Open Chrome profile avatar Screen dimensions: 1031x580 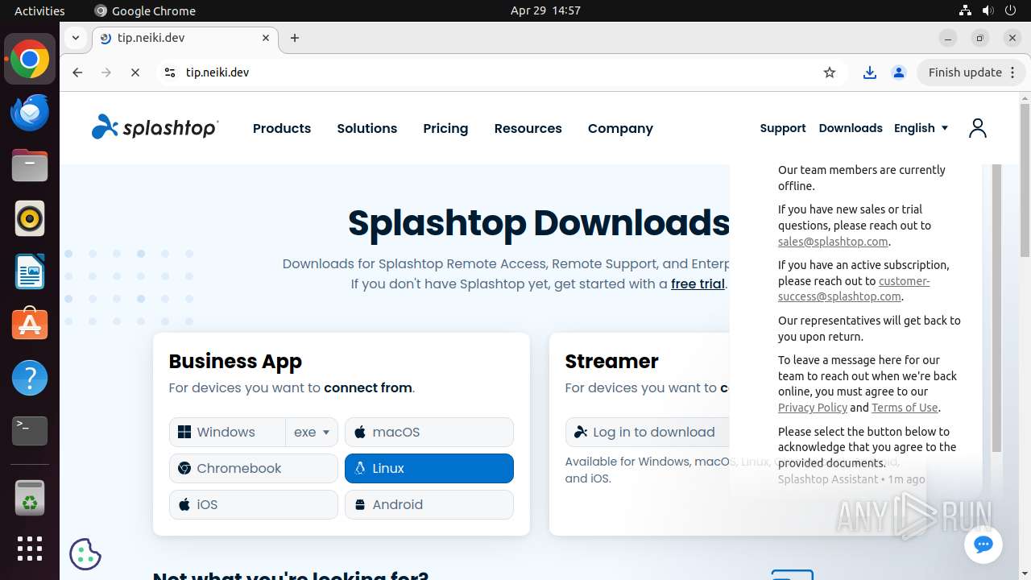pos(899,72)
